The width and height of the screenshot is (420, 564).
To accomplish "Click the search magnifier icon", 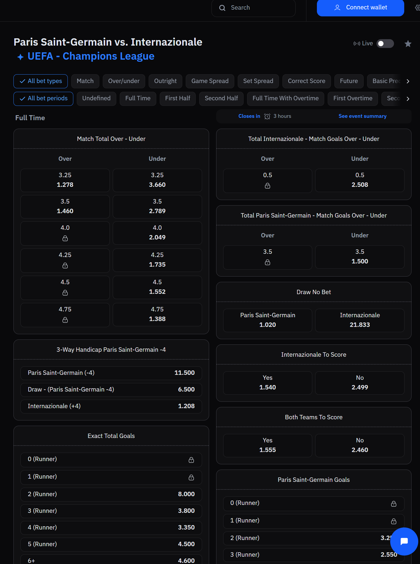I will [x=222, y=8].
